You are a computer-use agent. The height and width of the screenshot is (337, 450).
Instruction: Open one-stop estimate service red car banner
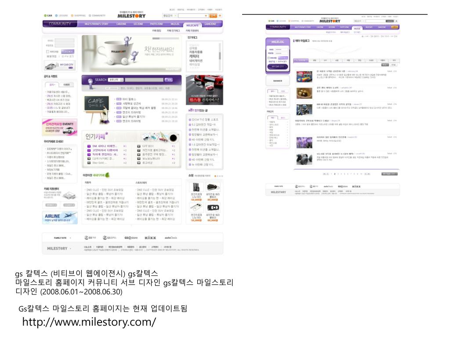(204, 90)
